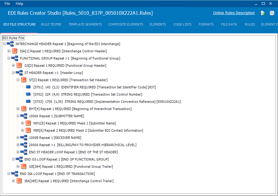
Task: Select the GE[384] Functional Group Trailer text
Action: click(71, 167)
